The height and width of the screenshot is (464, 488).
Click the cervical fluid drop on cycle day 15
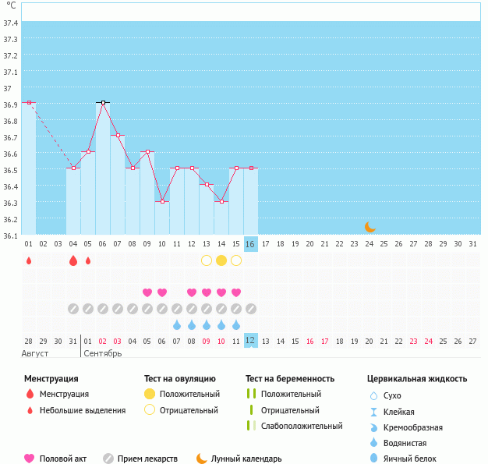coord(236,324)
